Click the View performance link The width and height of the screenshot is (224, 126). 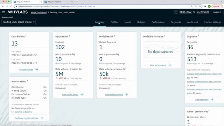pyautogui.click(x=158, y=65)
